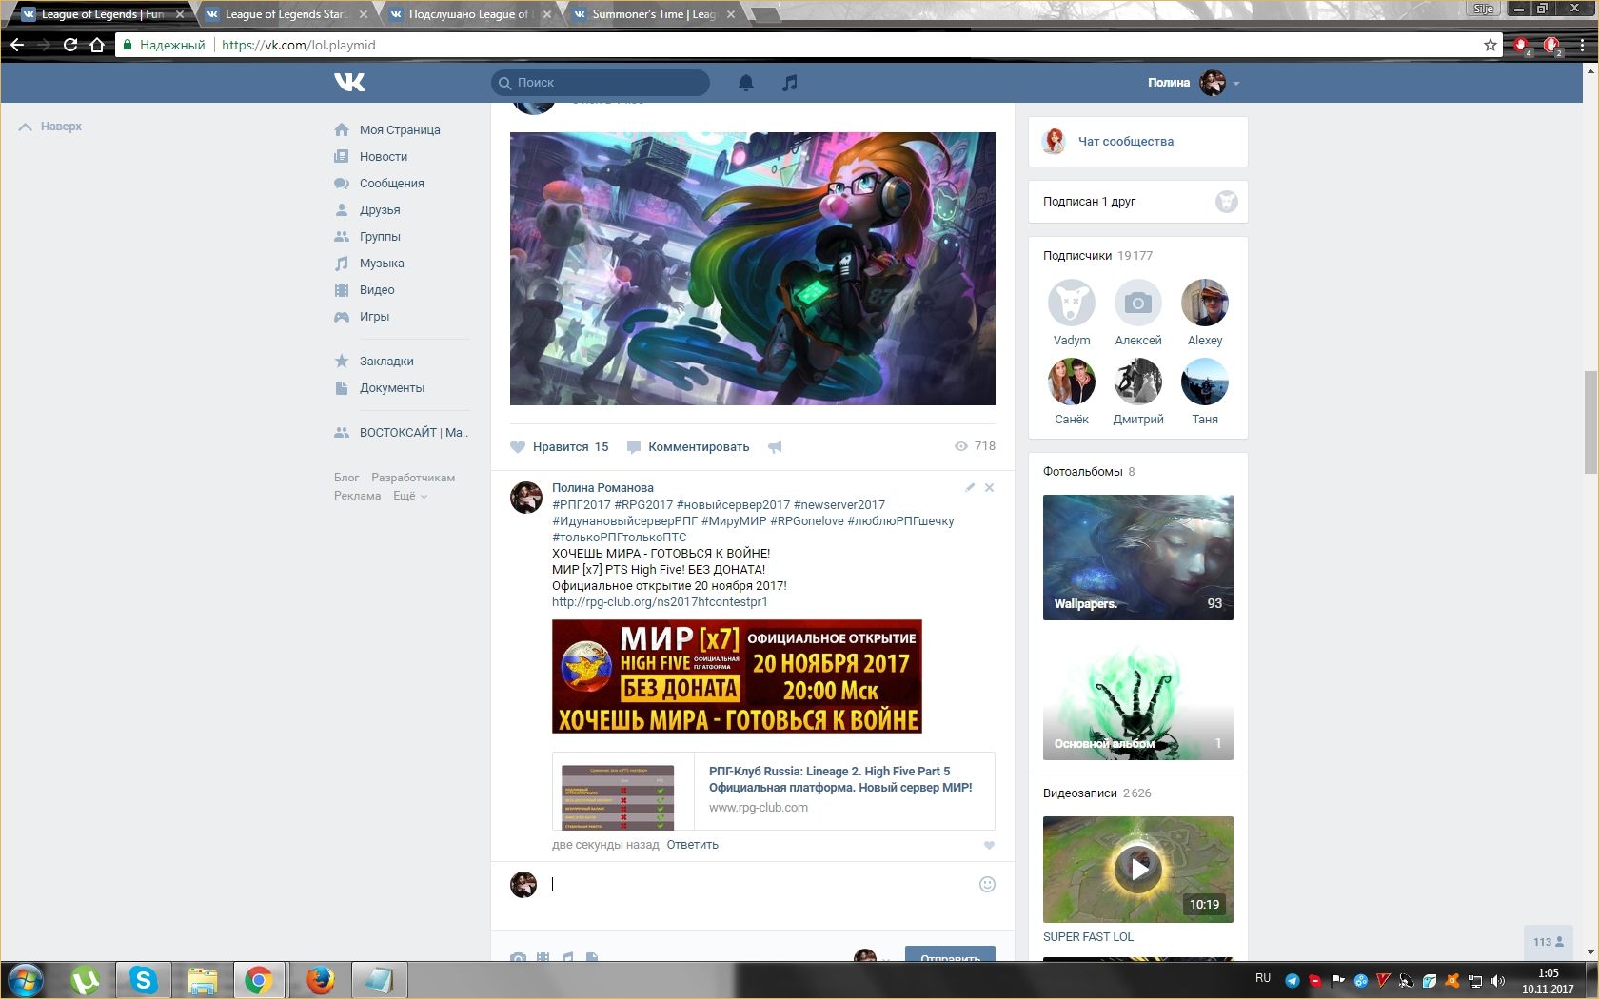Viewport: 1599px width, 999px height.
Task: Open the author name Полина Романова
Action: click(x=602, y=488)
